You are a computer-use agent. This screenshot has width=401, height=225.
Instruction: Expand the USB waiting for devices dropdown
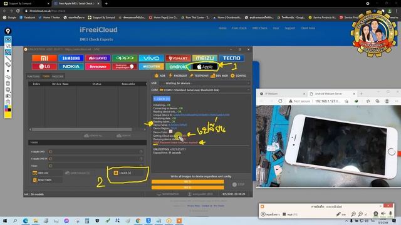coord(204,83)
